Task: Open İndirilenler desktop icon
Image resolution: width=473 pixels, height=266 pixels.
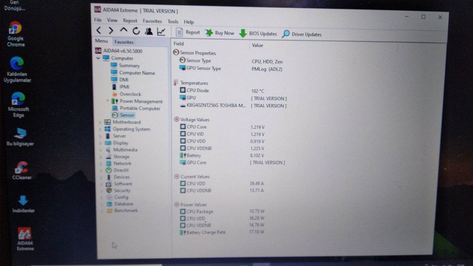Action: pyautogui.click(x=23, y=204)
